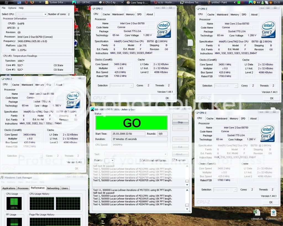This screenshot has height=226, width=283.
Task: Click the About... button in ORTHOS
Action: tap(180, 154)
